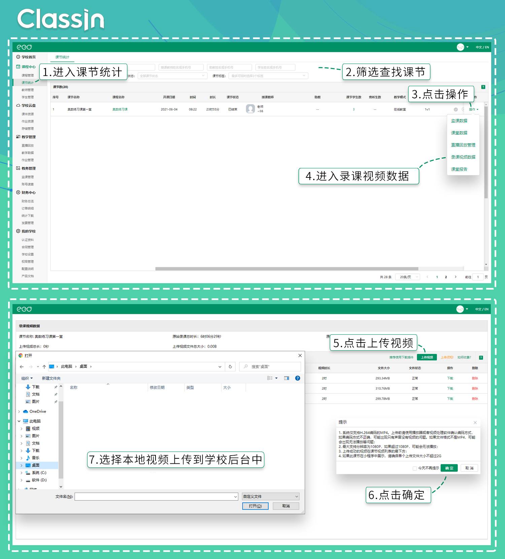Open the 课节标签 multi-select dropdown
Viewport: 505px width, 559px height.
coord(268,76)
